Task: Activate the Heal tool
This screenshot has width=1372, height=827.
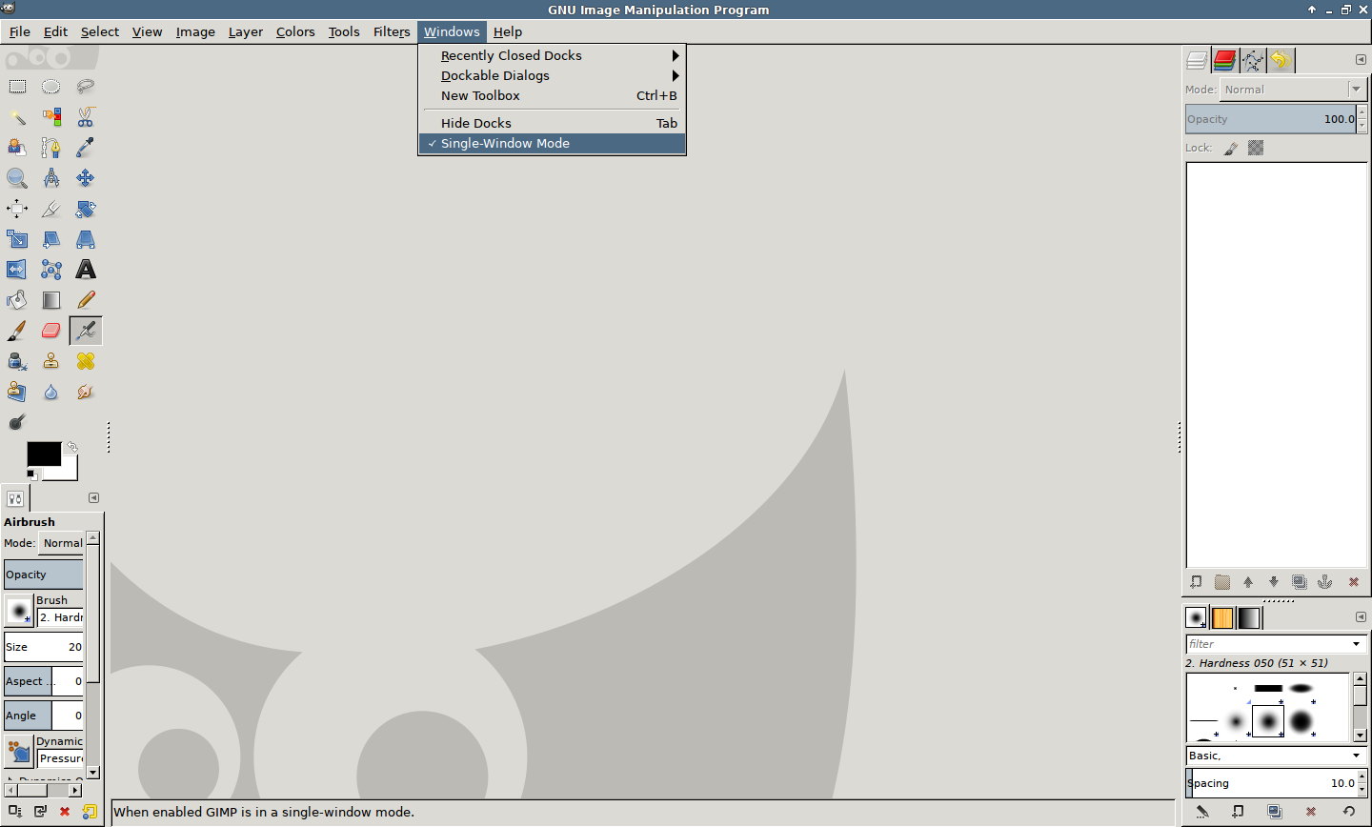Action: [86, 361]
